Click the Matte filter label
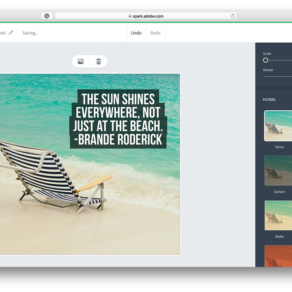 coord(279,236)
